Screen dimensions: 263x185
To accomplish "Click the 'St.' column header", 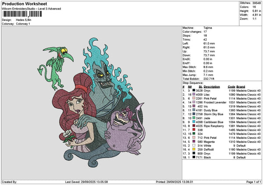I will click(x=201, y=87).
